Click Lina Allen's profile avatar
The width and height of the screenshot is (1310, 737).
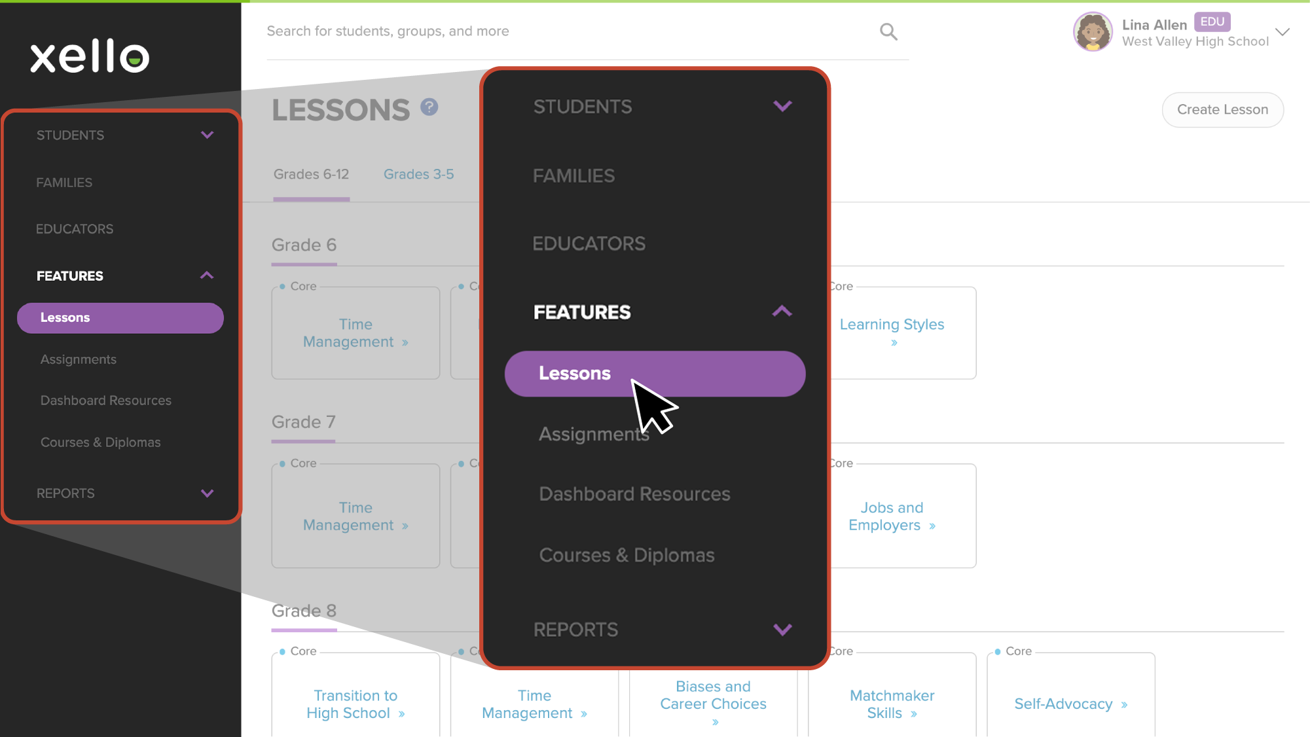(1092, 31)
